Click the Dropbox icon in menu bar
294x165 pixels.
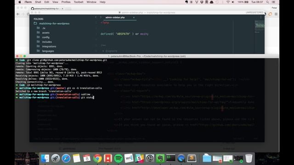click(x=202, y=2)
